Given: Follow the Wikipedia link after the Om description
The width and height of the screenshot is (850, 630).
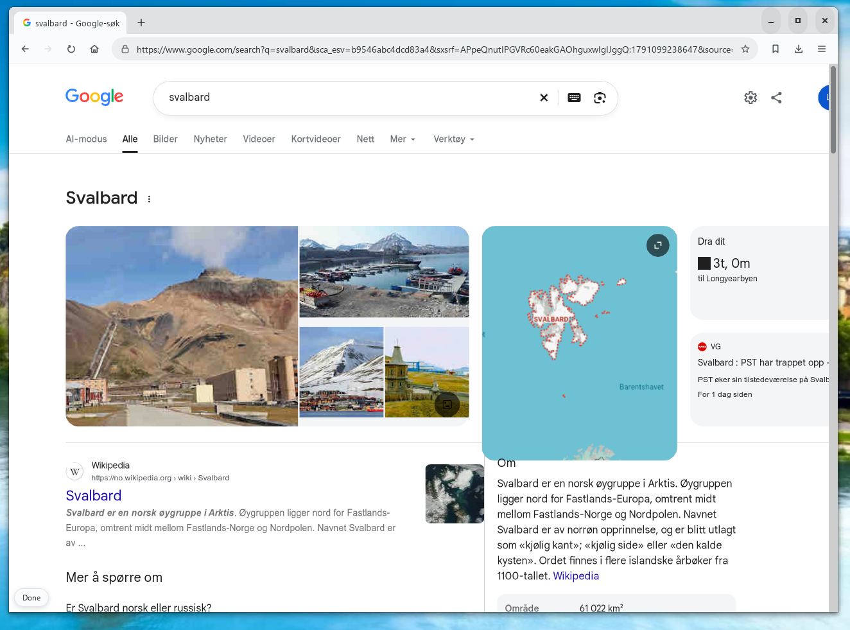Looking at the screenshot, I should (x=576, y=576).
